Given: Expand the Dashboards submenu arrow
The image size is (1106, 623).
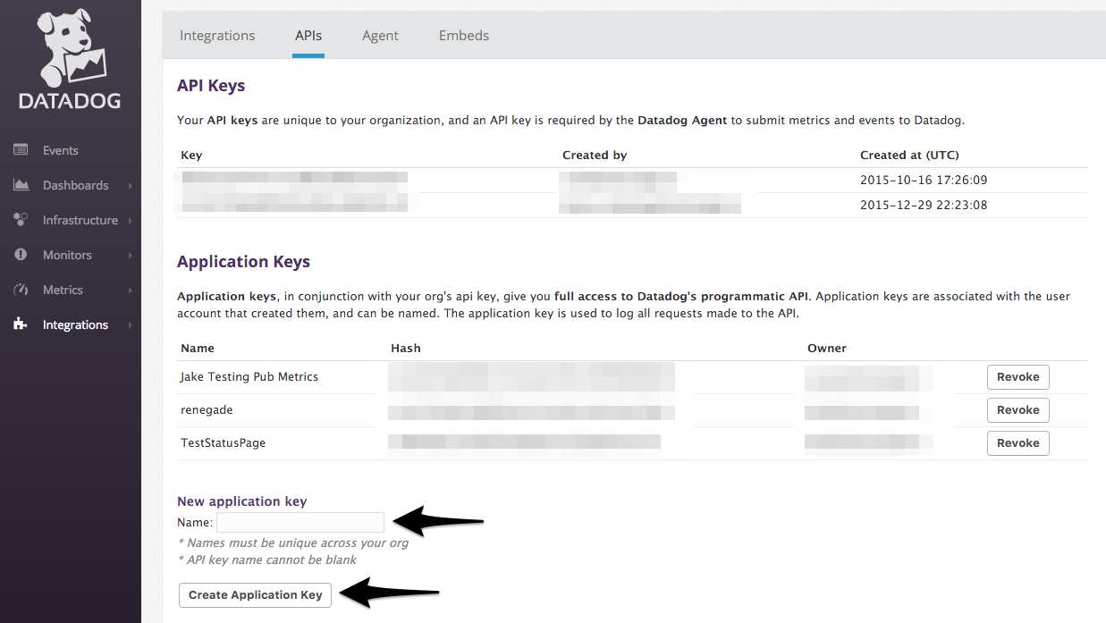Looking at the screenshot, I should tap(130, 186).
